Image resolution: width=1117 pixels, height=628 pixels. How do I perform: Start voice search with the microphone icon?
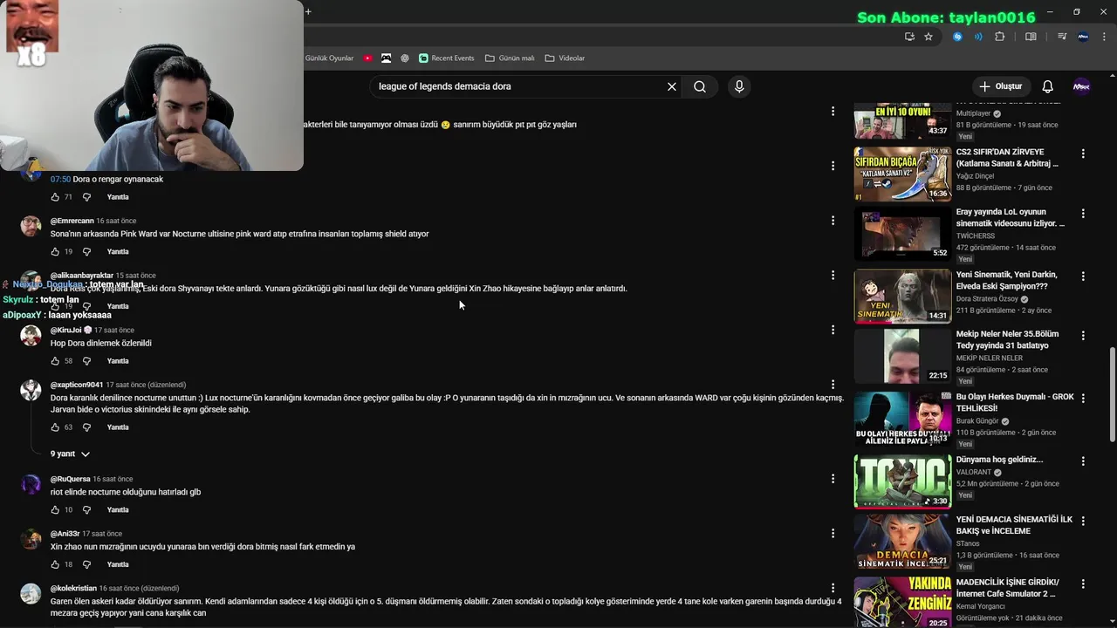[739, 86]
